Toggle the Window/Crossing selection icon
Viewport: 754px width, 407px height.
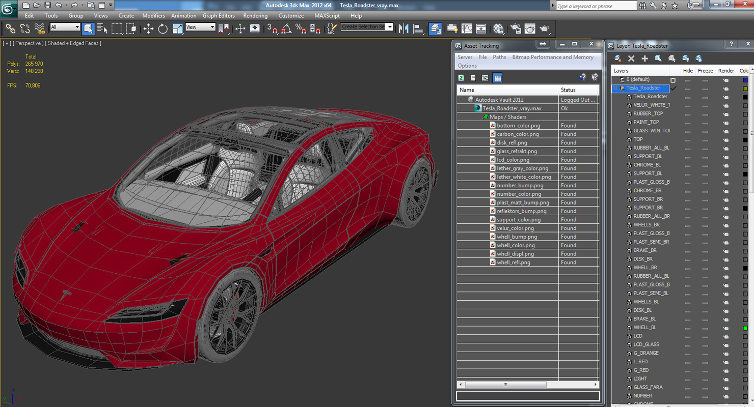click(131, 29)
